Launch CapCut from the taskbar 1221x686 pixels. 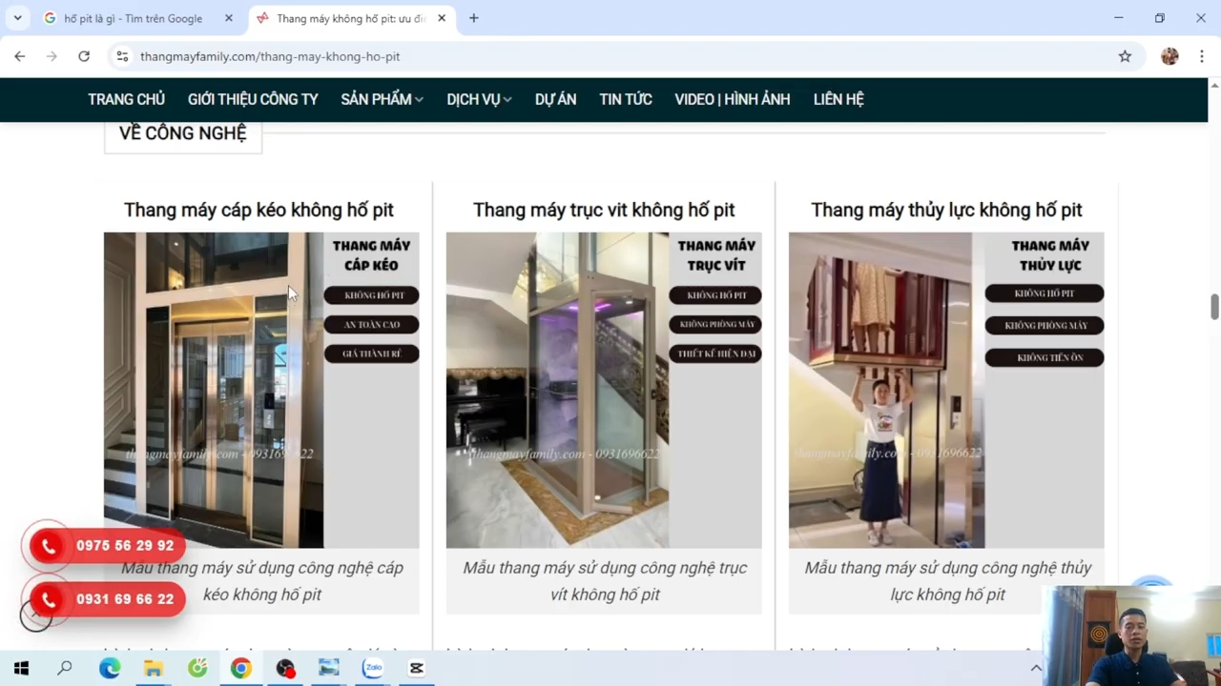coord(417,668)
